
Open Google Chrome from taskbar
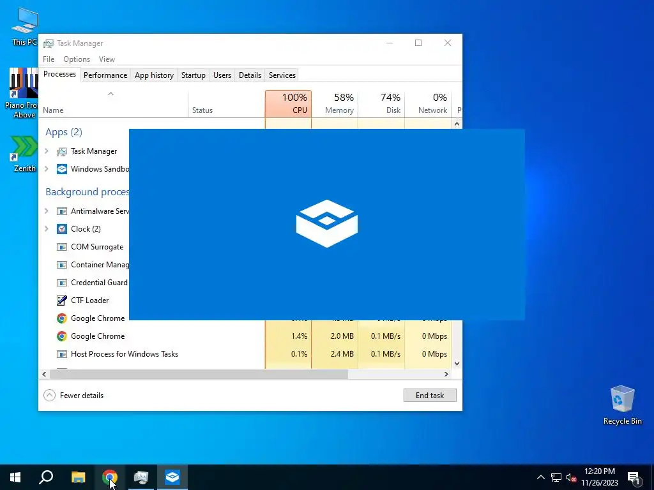pos(109,477)
